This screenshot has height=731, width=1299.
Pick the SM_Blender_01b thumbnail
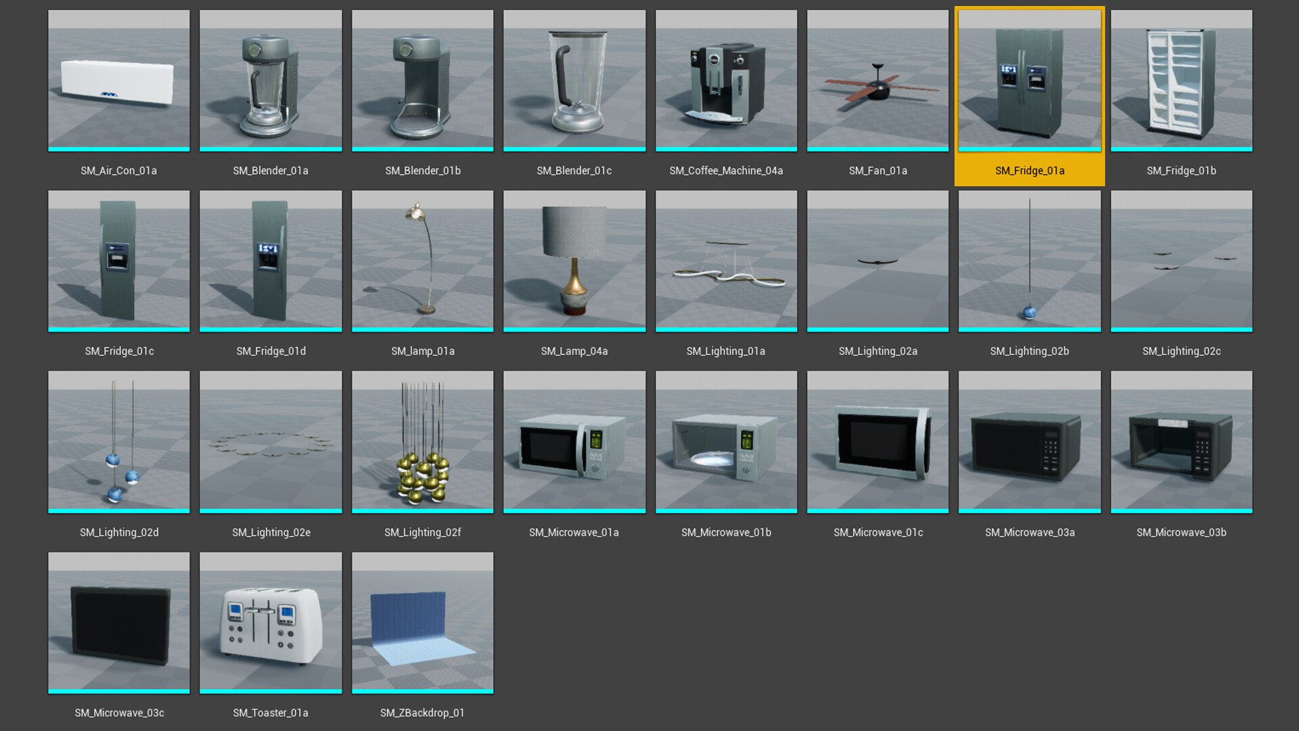click(423, 81)
